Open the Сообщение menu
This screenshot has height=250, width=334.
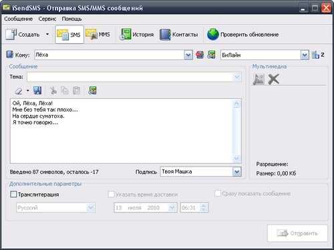point(19,19)
